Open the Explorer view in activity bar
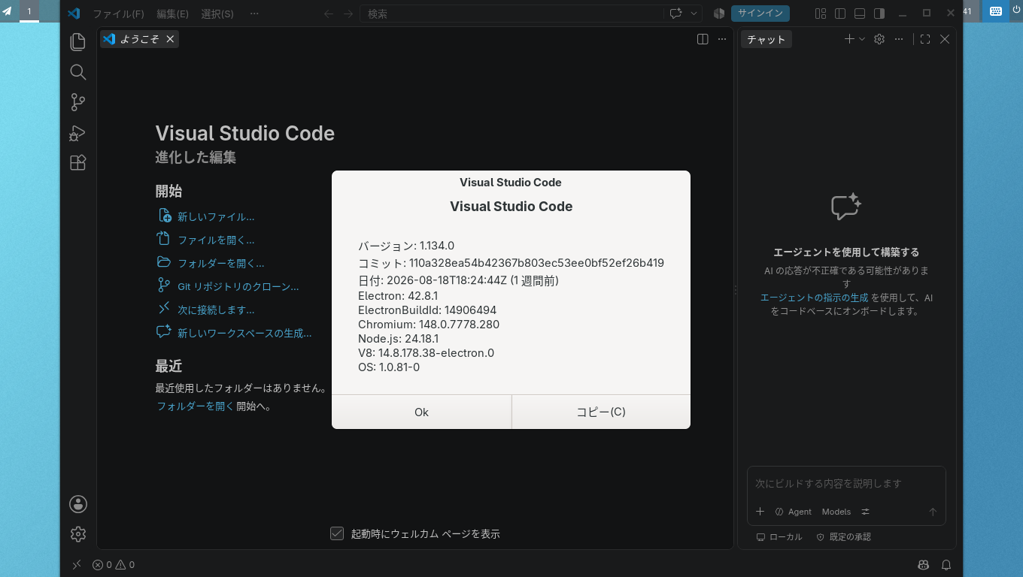 [x=78, y=42]
